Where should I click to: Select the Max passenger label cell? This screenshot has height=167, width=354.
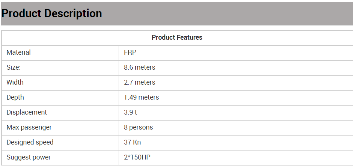(29, 127)
